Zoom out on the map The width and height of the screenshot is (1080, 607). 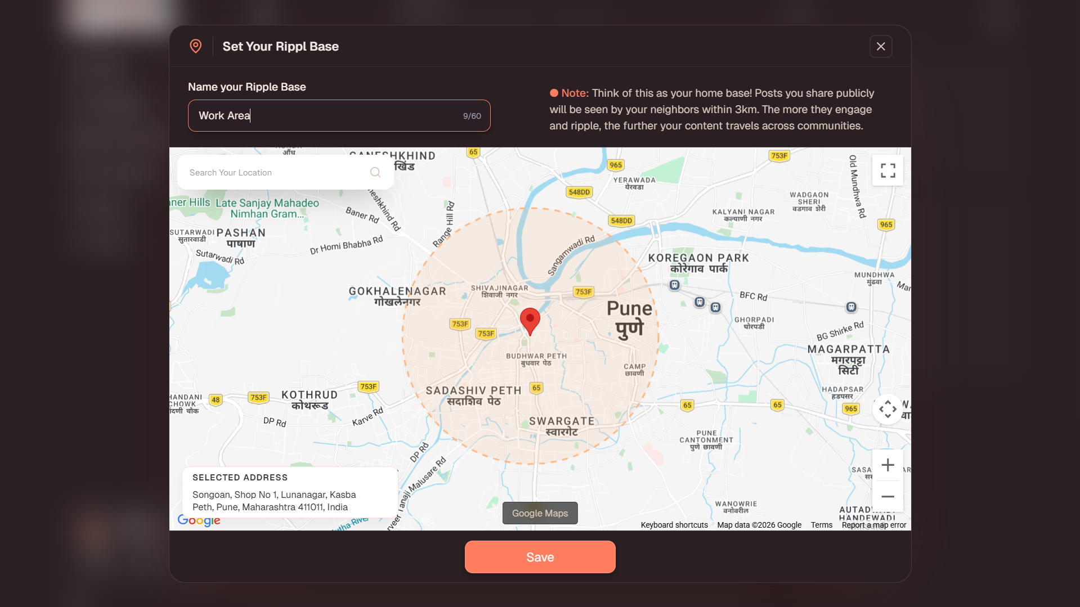(x=888, y=496)
